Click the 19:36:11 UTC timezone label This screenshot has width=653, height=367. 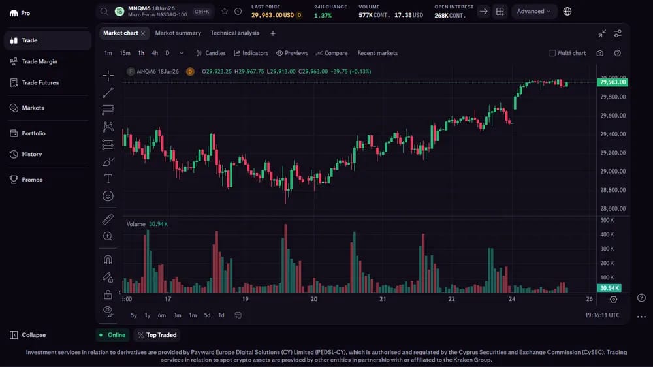[602, 315]
